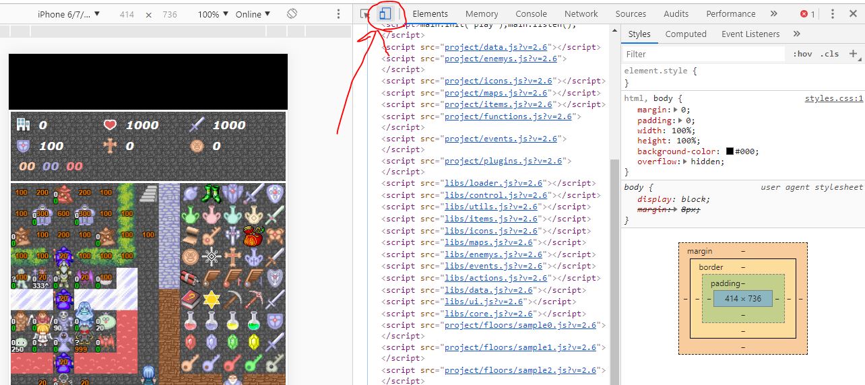Open the styles.css:1 source link

(x=833, y=98)
